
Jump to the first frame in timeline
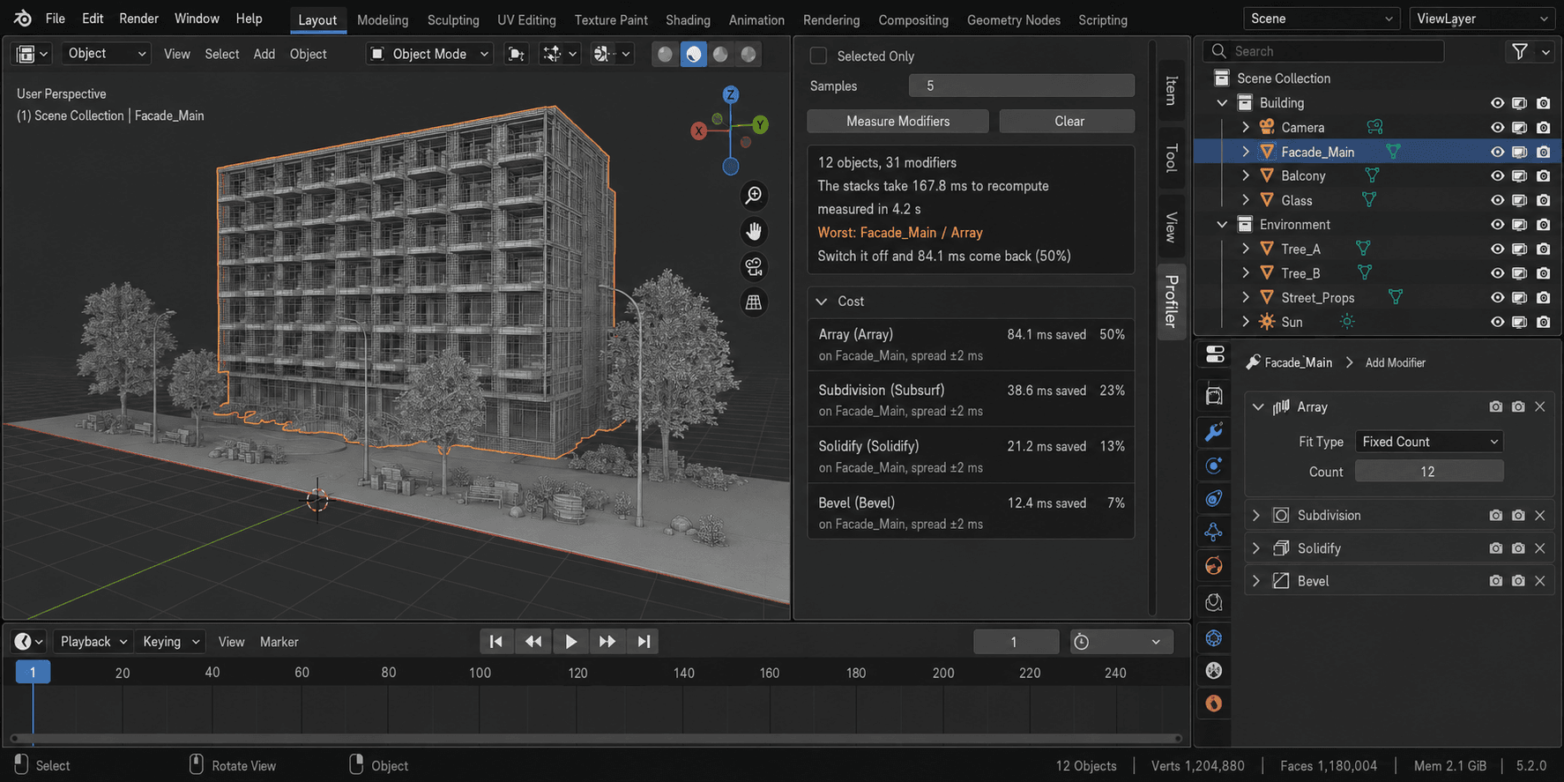coord(496,642)
